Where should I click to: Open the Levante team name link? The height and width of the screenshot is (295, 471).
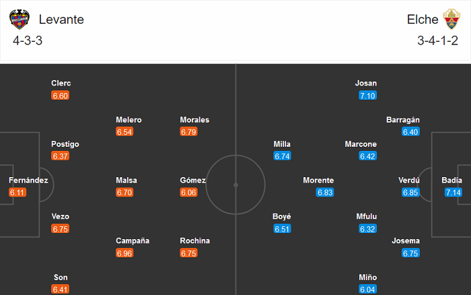[61, 20]
